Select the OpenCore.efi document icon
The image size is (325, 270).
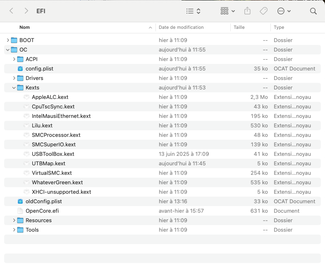pyautogui.click(x=20, y=211)
